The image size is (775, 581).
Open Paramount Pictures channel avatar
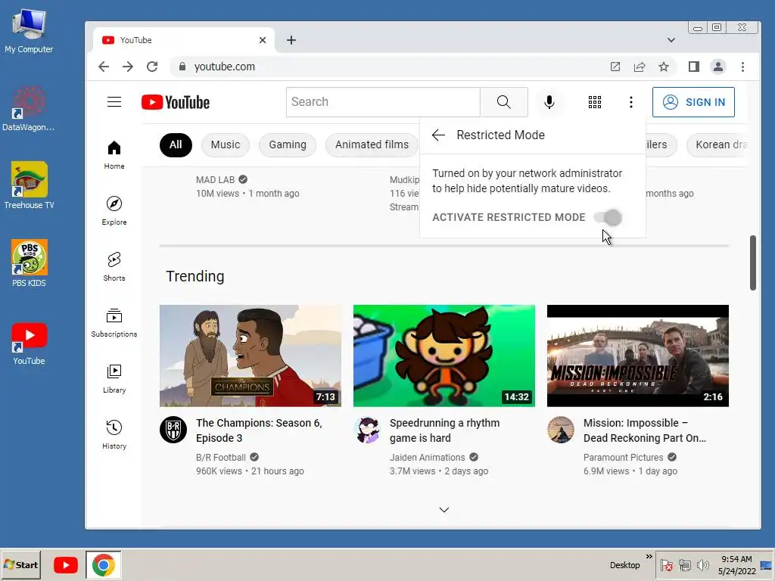[561, 430]
